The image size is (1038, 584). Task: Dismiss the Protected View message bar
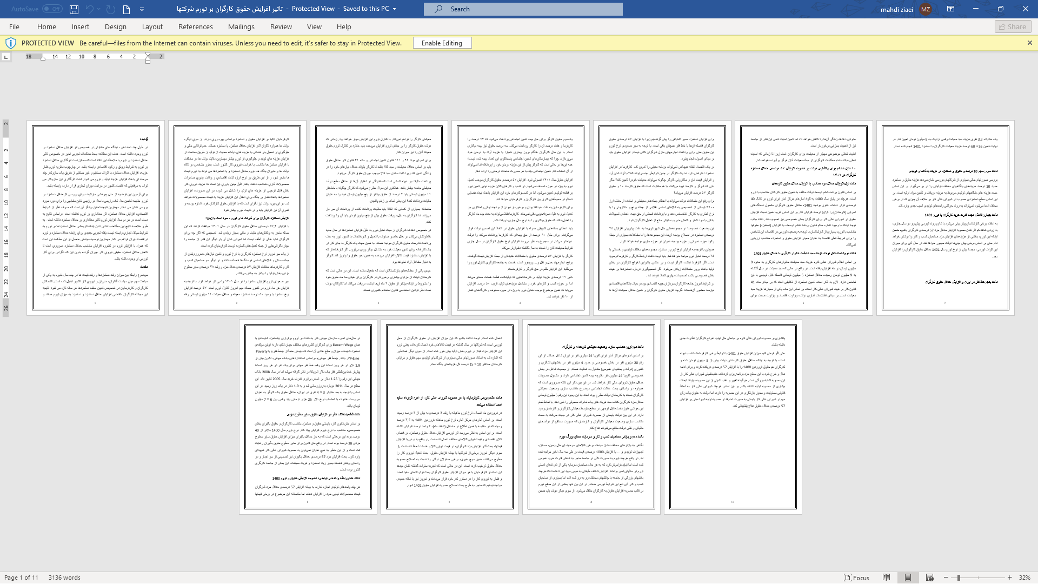click(x=1030, y=43)
